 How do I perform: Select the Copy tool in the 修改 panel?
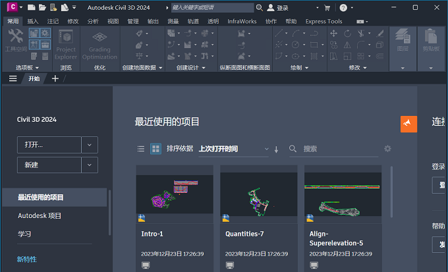(x=333, y=45)
